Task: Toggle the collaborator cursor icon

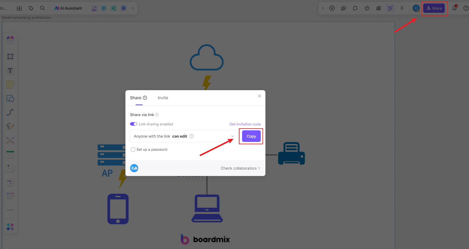Action: 390,8
